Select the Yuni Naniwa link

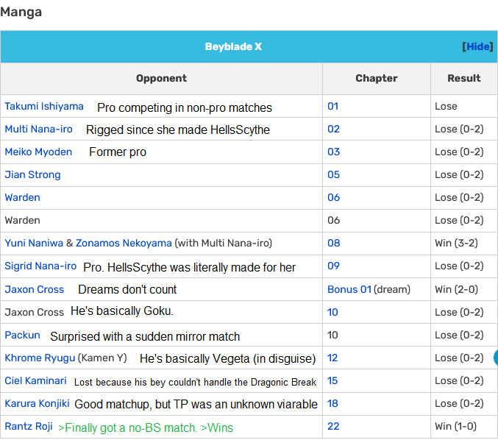pos(34,243)
